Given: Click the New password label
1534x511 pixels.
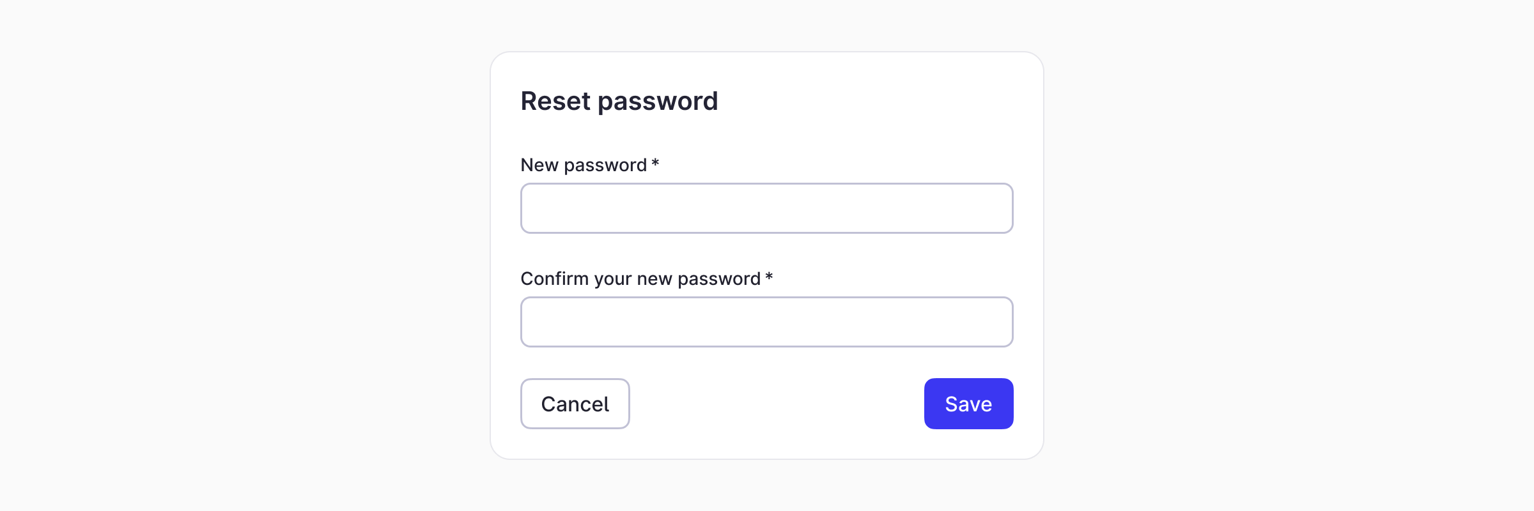Looking at the screenshot, I should 583,164.
